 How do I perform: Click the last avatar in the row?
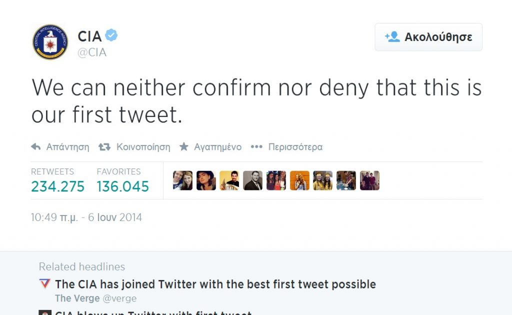(369, 180)
